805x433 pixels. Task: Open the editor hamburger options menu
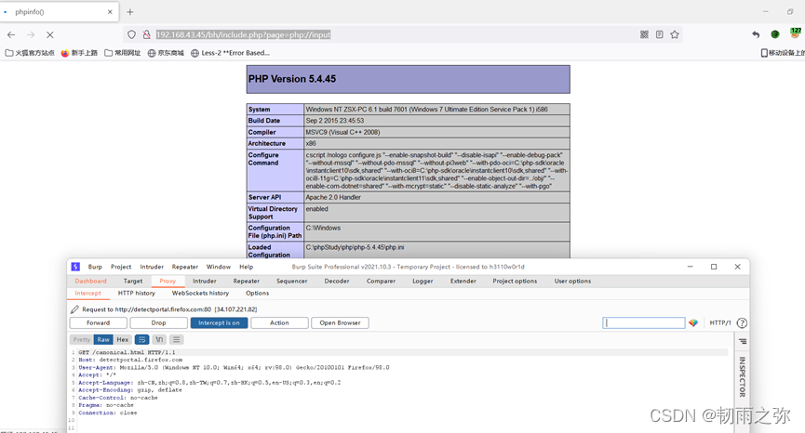[x=176, y=339]
